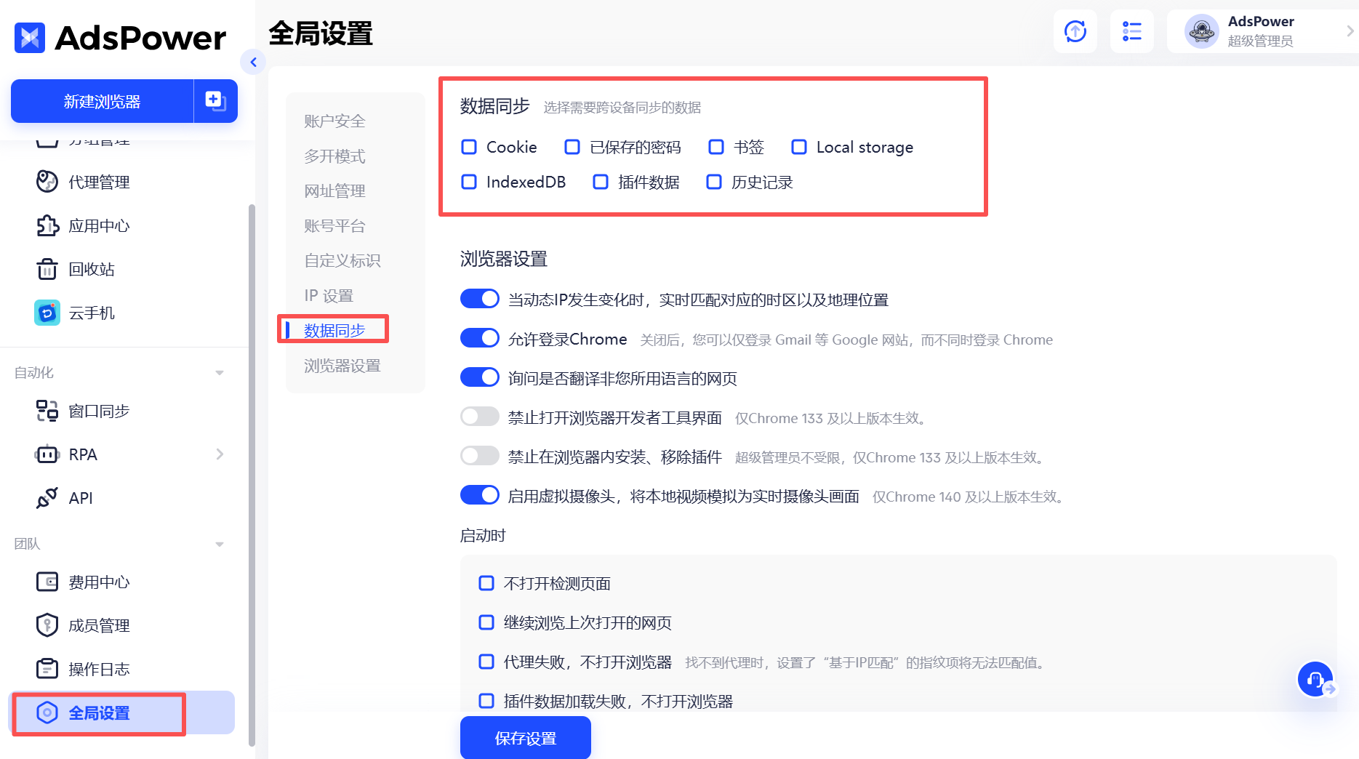
Task: Click the list view icon at top right
Action: tap(1131, 31)
